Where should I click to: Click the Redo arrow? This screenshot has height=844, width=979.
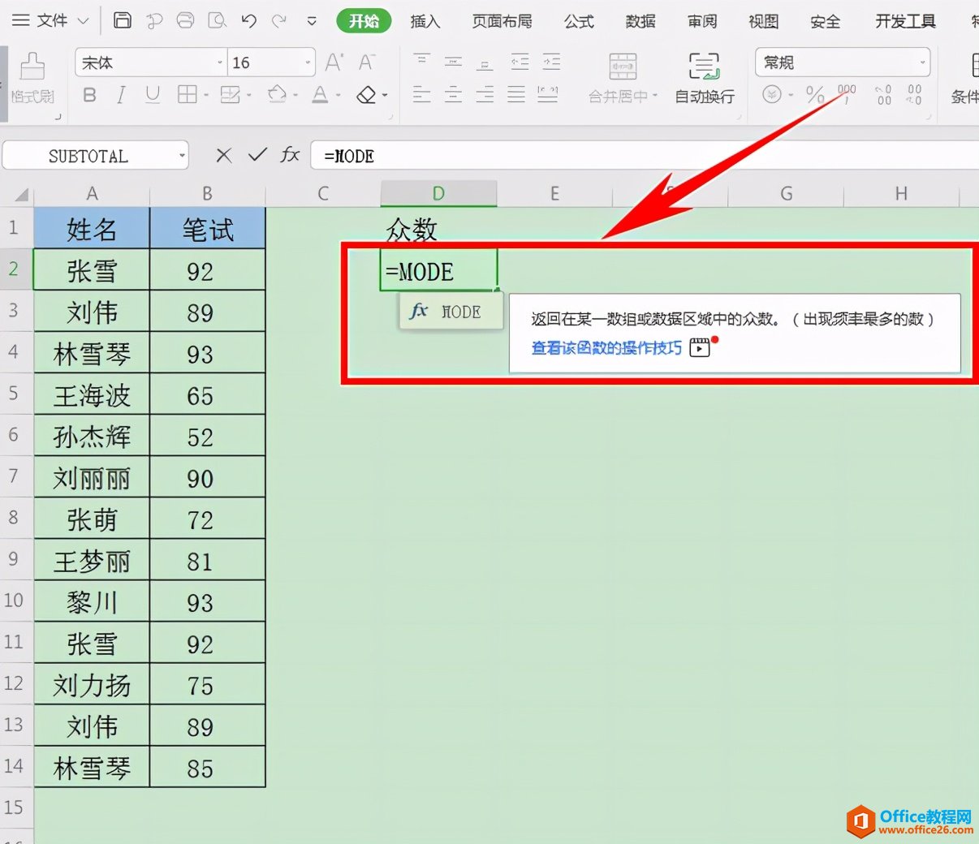pos(279,20)
